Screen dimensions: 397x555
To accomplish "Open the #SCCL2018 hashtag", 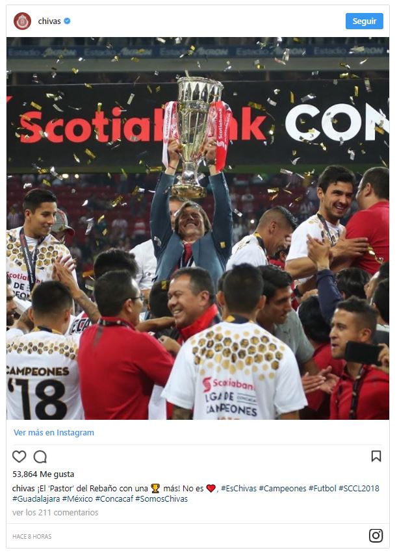I will 359,489.
